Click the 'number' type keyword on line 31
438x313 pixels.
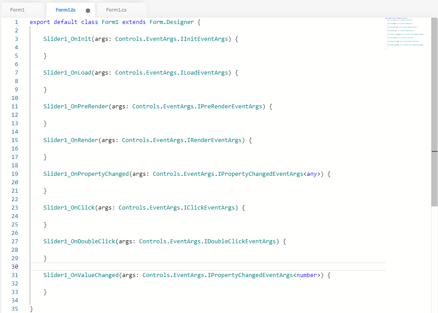pos(307,275)
